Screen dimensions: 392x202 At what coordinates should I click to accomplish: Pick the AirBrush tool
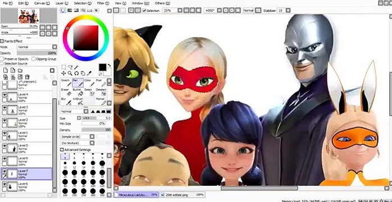pos(78,101)
